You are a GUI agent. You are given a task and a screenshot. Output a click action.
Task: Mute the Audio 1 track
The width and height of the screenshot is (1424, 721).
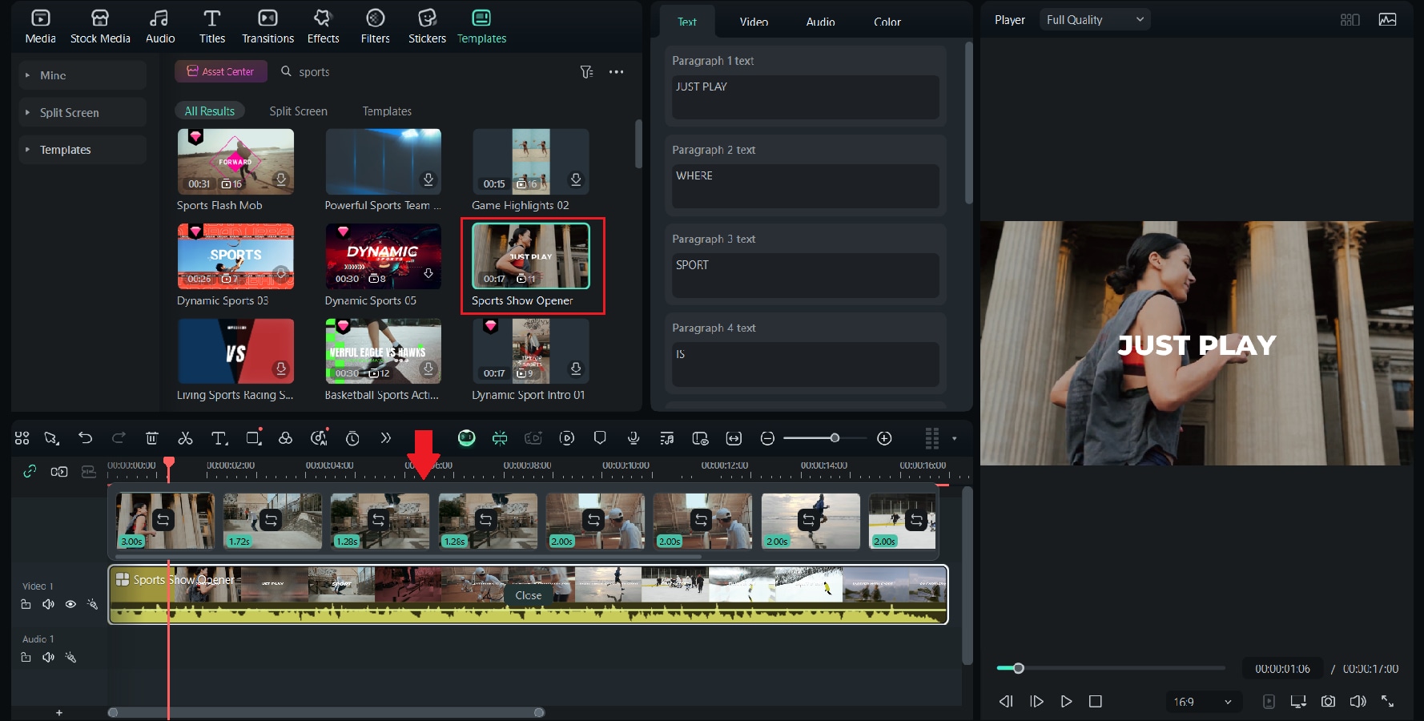[x=48, y=658]
